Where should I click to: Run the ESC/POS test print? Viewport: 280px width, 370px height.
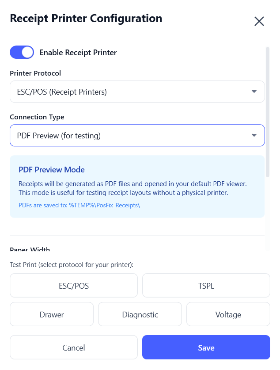pos(74,286)
